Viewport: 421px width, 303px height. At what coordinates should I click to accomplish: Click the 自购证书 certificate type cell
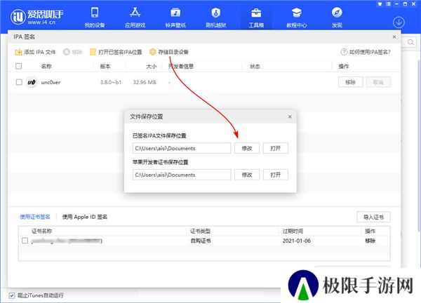pos(201,241)
